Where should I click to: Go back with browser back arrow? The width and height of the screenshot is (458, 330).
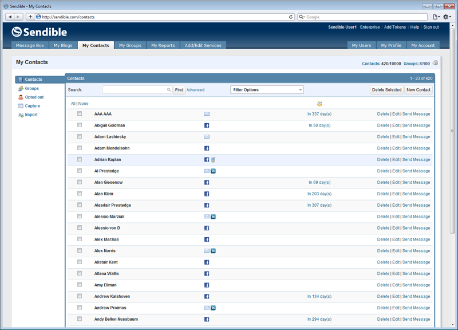10,17
